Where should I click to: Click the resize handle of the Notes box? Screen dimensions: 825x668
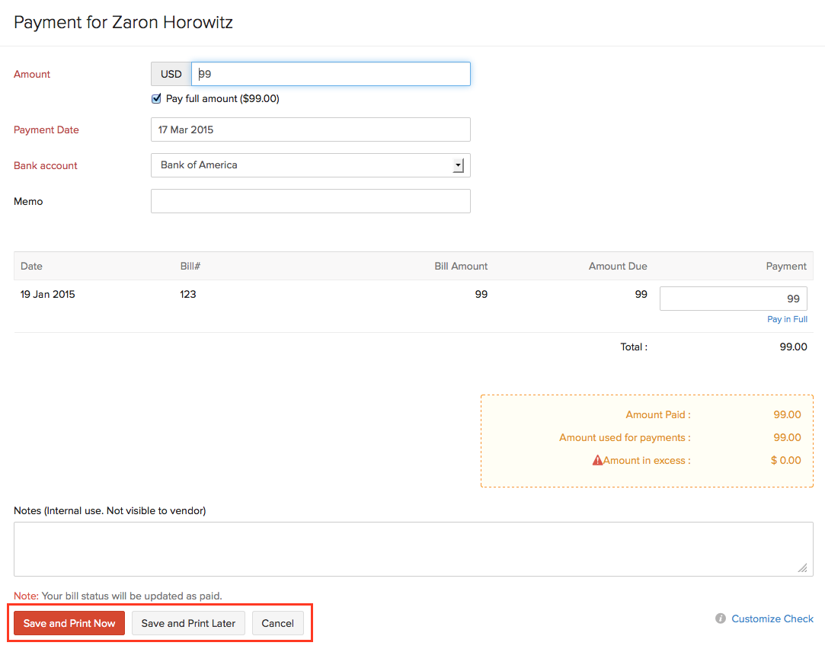point(802,567)
